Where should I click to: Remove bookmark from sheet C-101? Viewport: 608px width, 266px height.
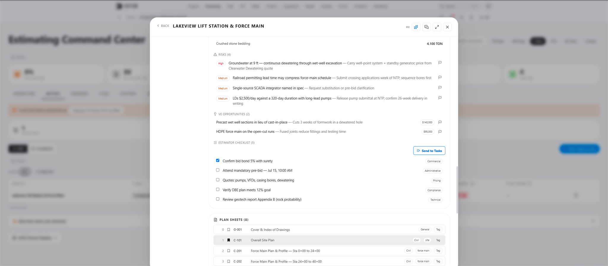pyautogui.click(x=229, y=240)
